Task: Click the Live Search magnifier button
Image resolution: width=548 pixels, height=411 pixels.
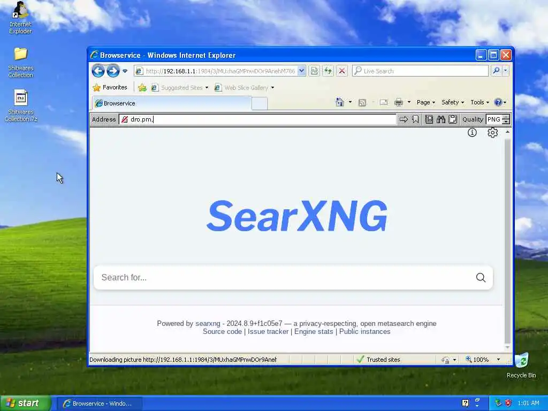Action: 496,71
